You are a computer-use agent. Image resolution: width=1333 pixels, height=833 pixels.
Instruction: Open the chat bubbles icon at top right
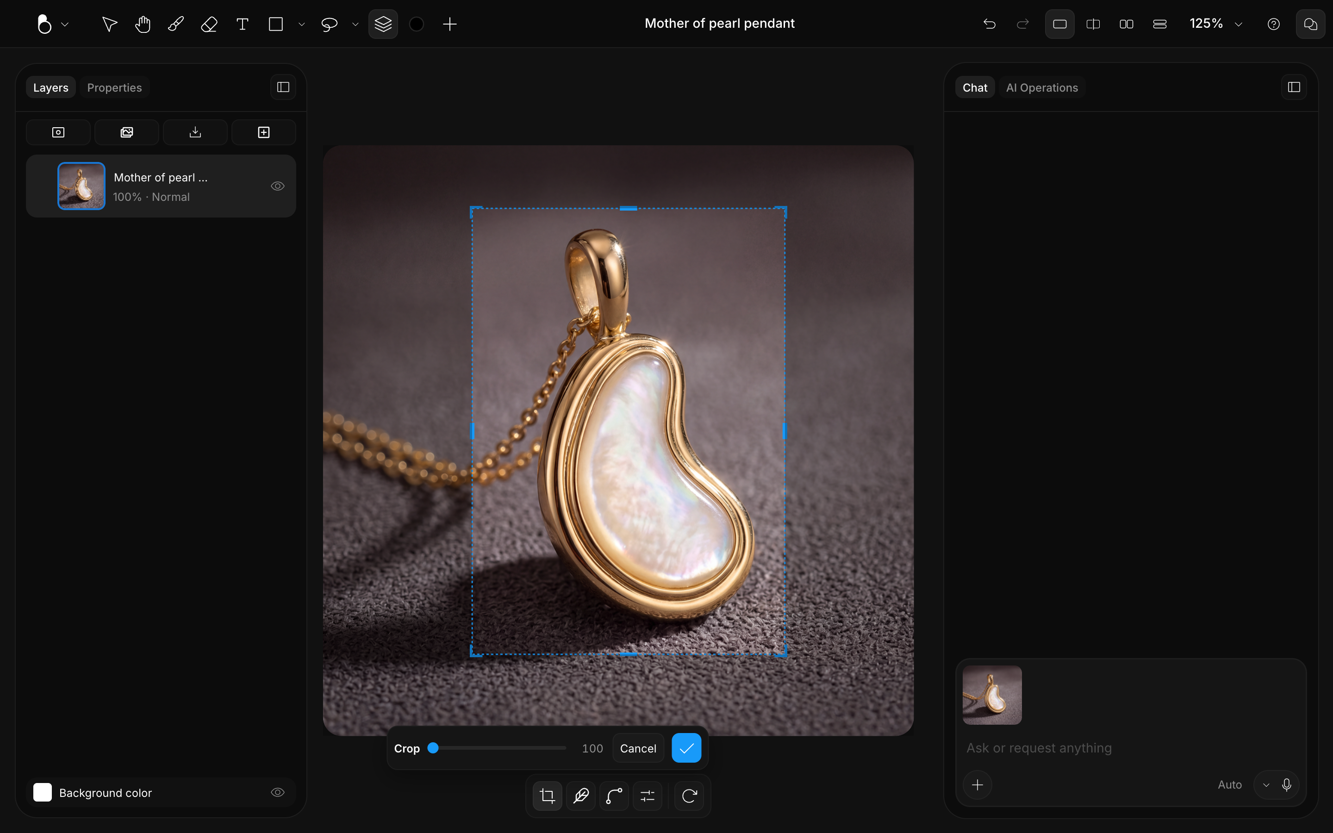[x=1310, y=24]
